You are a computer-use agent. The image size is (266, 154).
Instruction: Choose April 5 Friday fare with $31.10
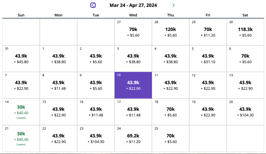[x=208, y=59]
